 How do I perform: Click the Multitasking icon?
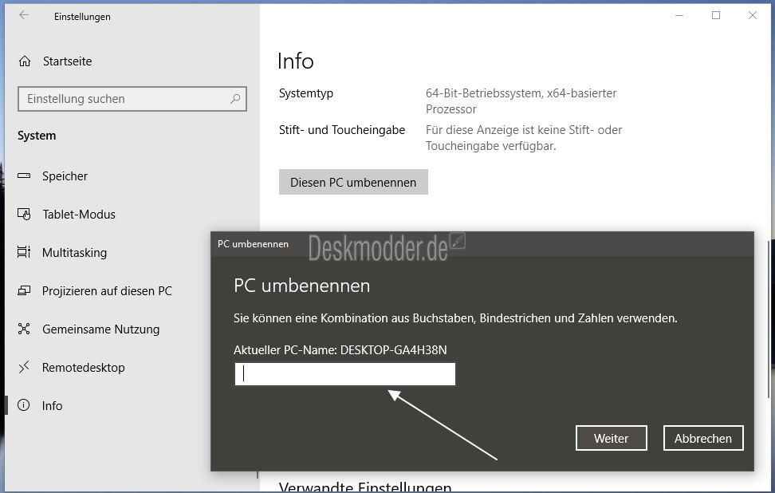coord(24,252)
